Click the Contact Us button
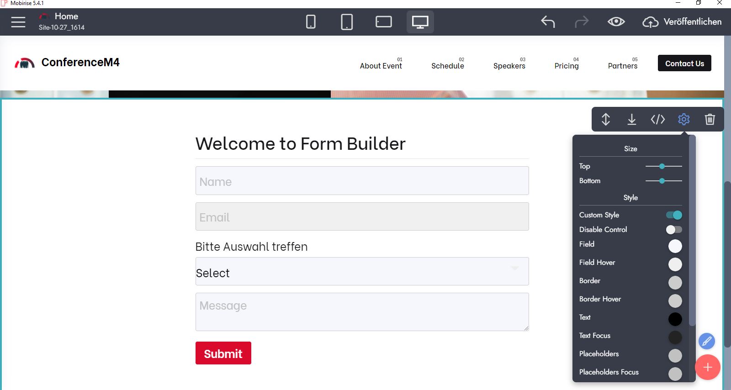The height and width of the screenshot is (390, 731). 684,63
